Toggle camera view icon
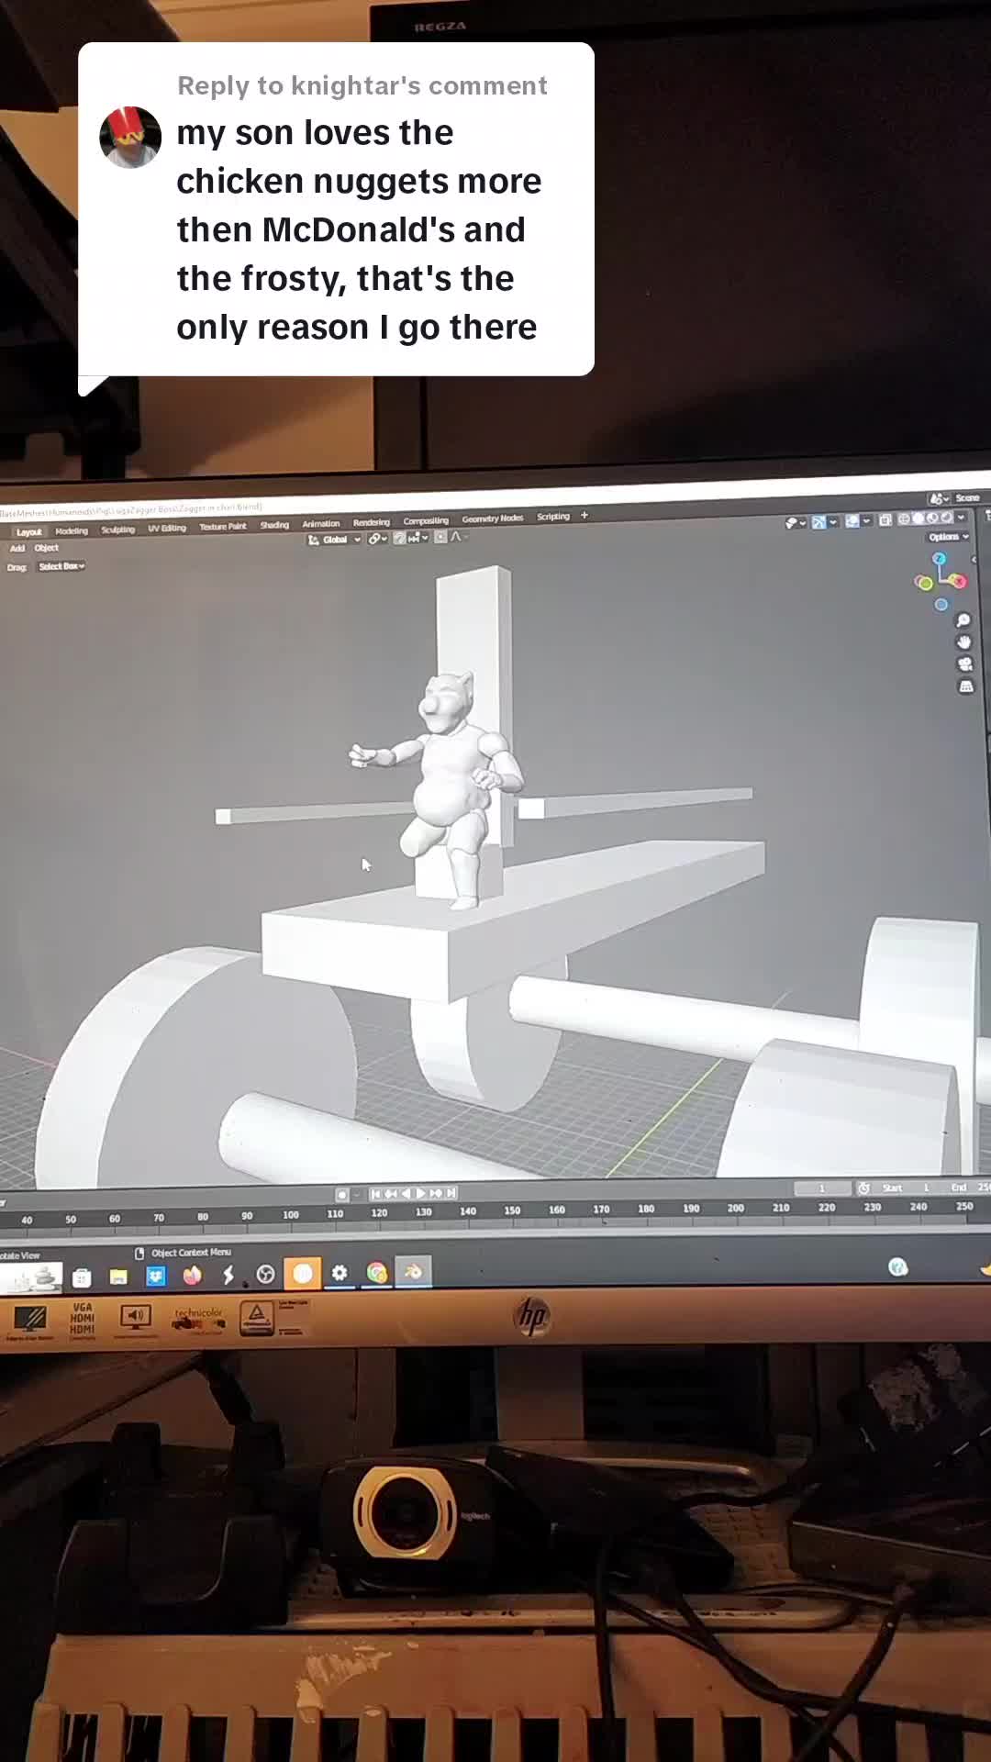991x1762 pixels. 965,664
